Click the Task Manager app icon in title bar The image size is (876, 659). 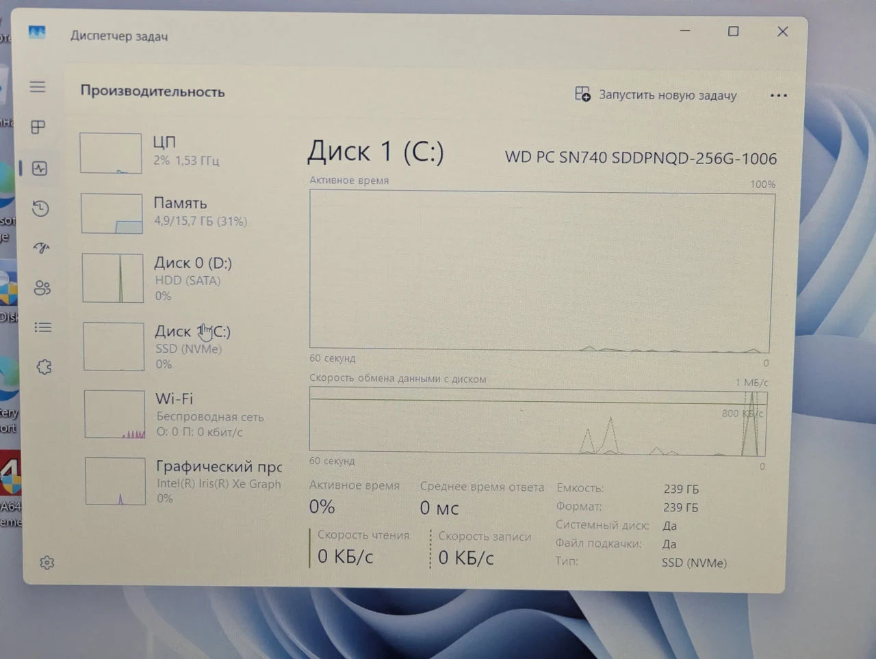click(37, 32)
